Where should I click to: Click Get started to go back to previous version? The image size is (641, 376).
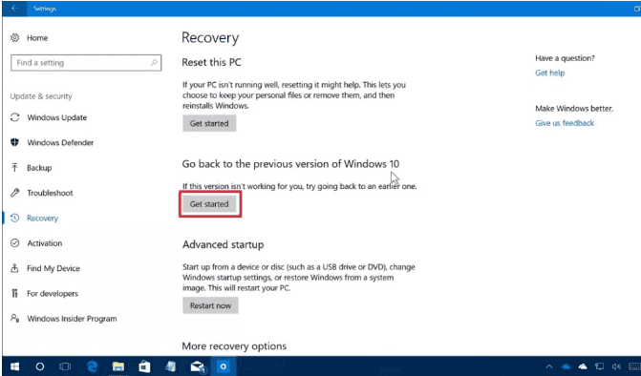[209, 203]
